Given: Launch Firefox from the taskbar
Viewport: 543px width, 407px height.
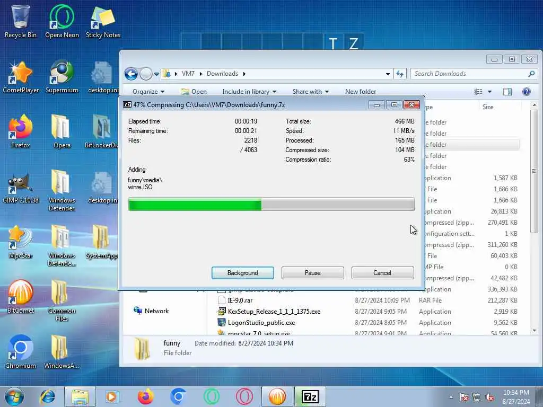Looking at the screenshot, I should [x=146, y=396].
